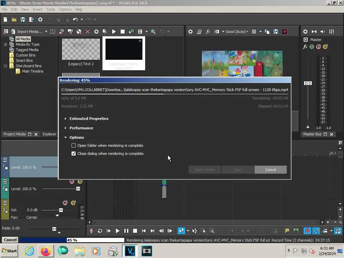This screenshot has height=258, width=344.
Task: Click the red X remove media icon
Action: 88,32
